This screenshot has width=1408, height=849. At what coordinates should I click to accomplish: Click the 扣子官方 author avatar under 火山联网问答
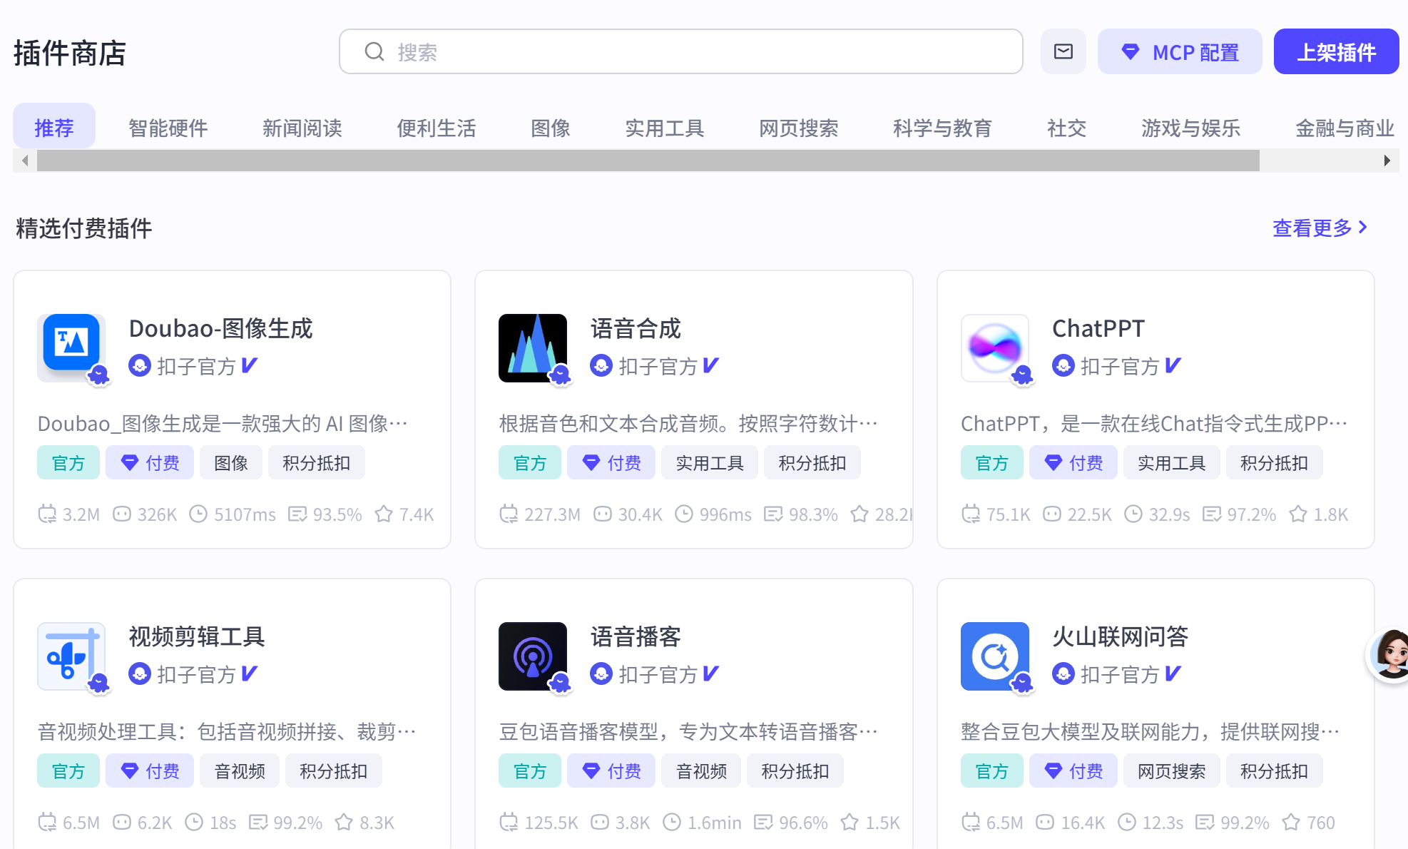[1063, 673]
